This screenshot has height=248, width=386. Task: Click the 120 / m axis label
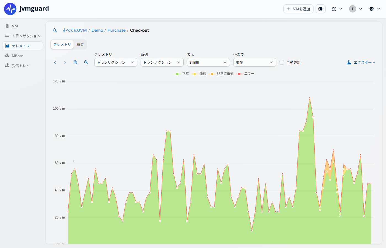click(59, 81)
